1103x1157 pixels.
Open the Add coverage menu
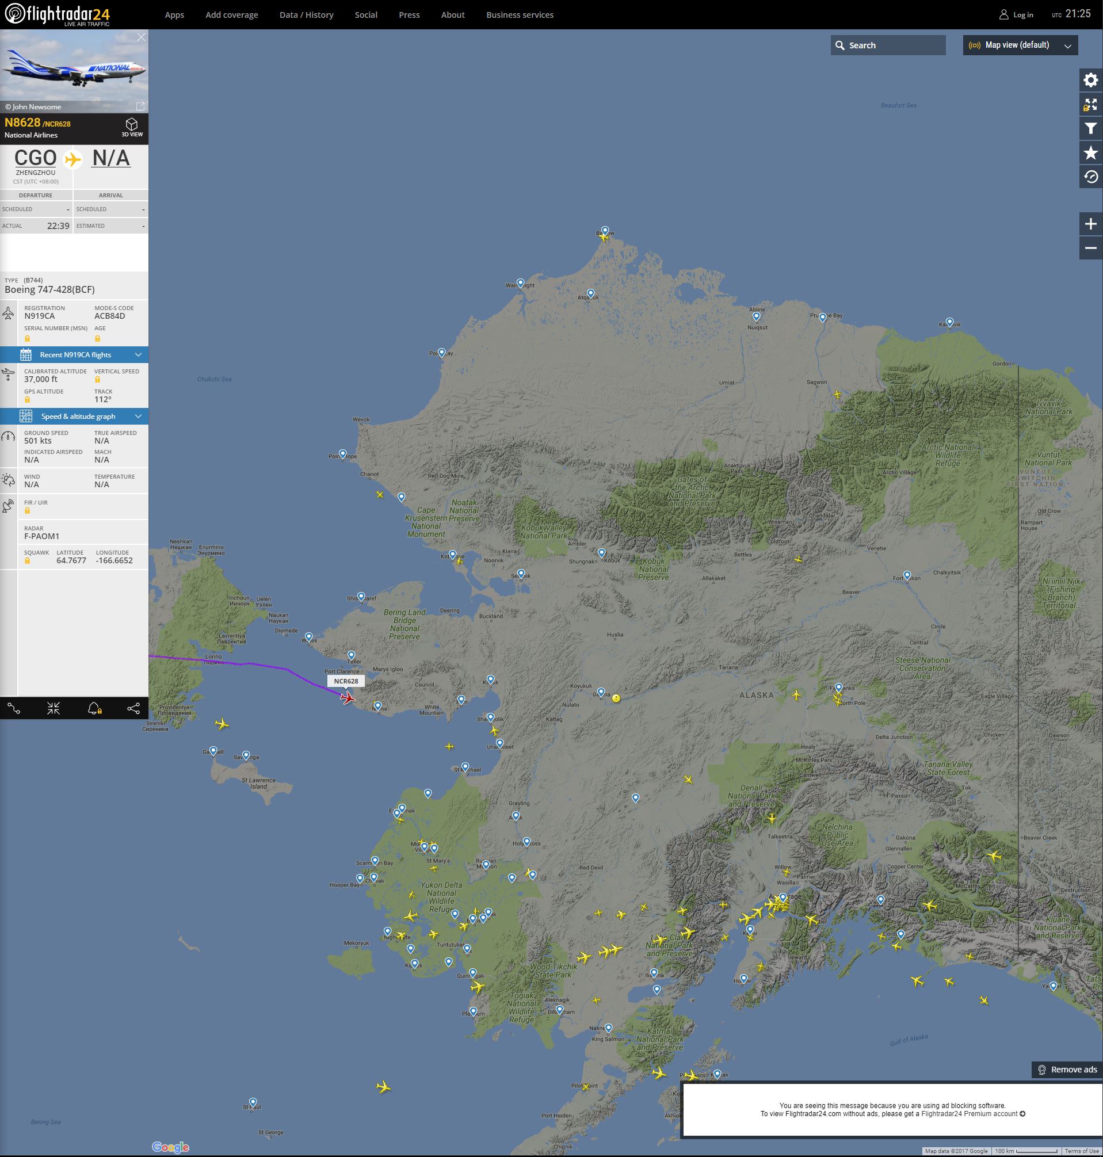232,15
